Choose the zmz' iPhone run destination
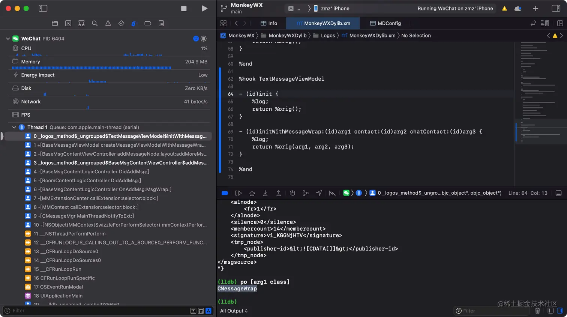Viewport: 567px width, 317px height. tap(331, 8)
